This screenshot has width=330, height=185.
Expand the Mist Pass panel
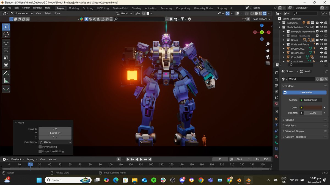[x=290, y=126]
